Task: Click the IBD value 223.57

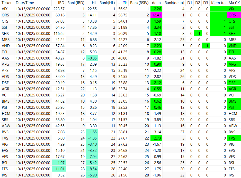Action: coord(59,9)
